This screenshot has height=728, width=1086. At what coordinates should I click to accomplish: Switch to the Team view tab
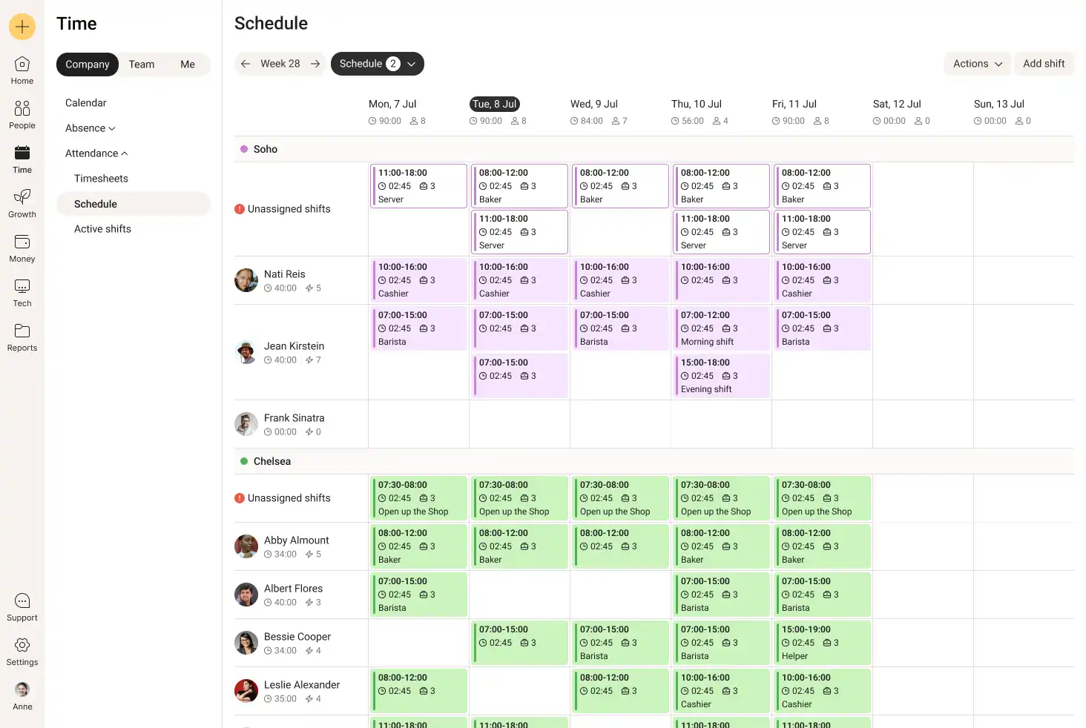click(x=142, y=64)
